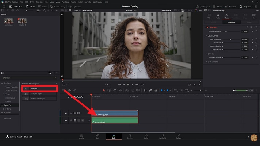Select the Sharpen Edges effect
260x146 pixels.
[x=39, y=94]
